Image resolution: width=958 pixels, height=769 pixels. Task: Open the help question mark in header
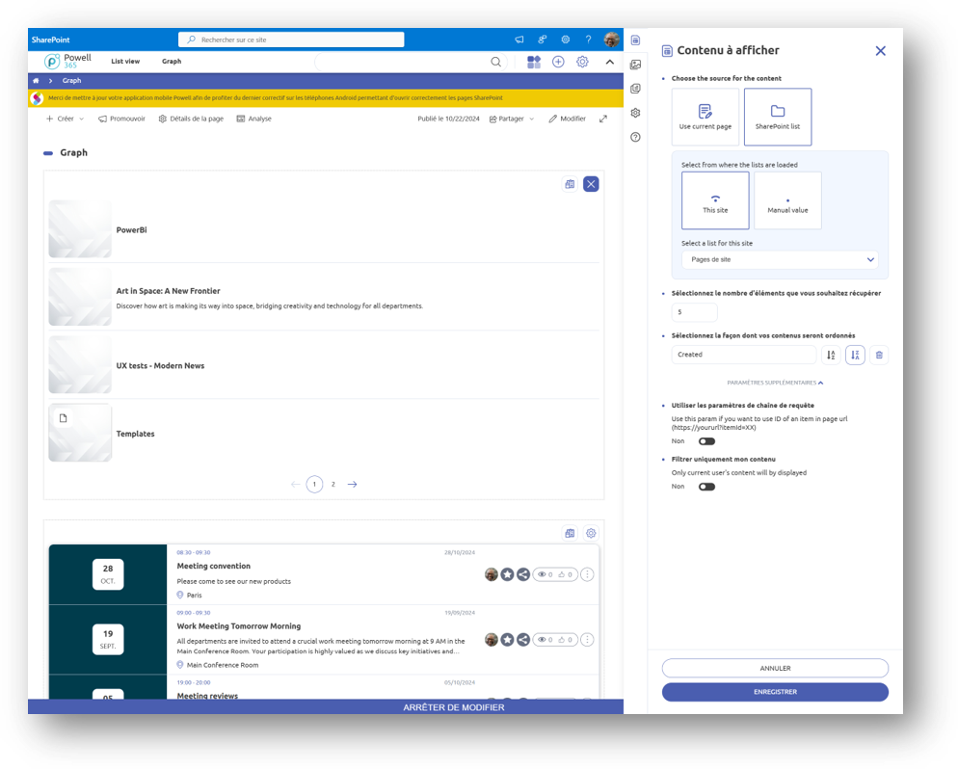click(588, 40)
